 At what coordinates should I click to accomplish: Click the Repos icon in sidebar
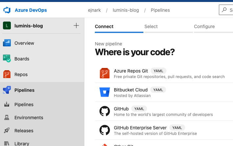(7, 74)
